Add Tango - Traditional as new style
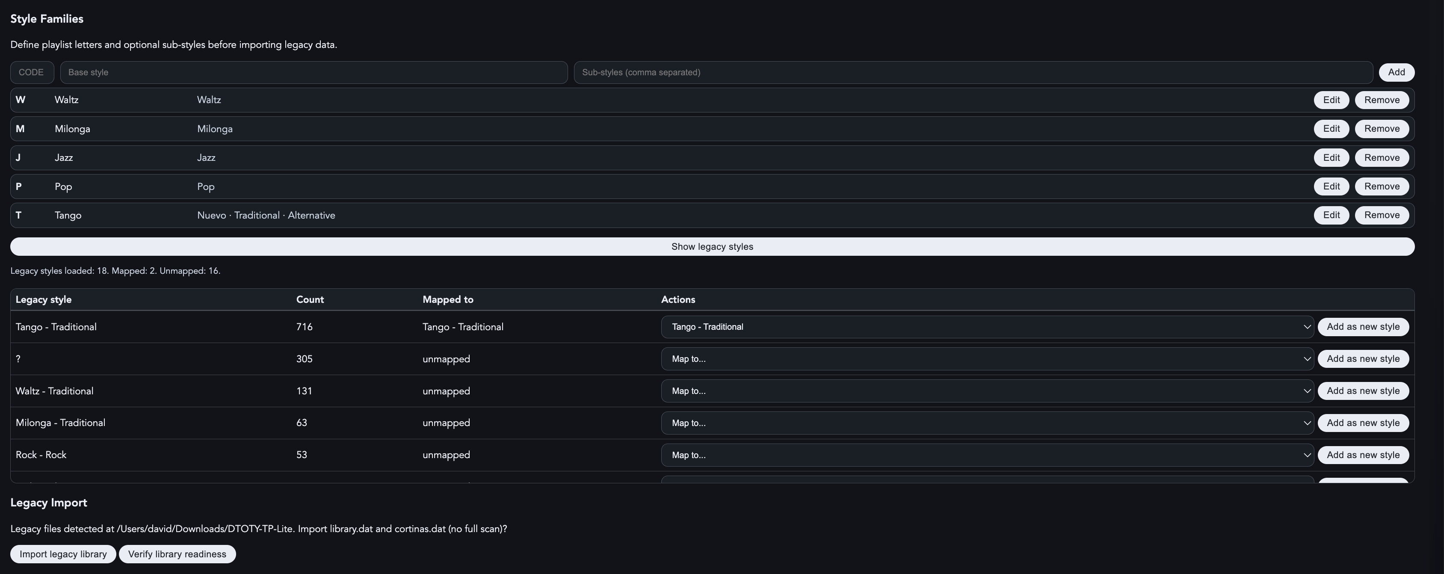 pos(1363,327)
